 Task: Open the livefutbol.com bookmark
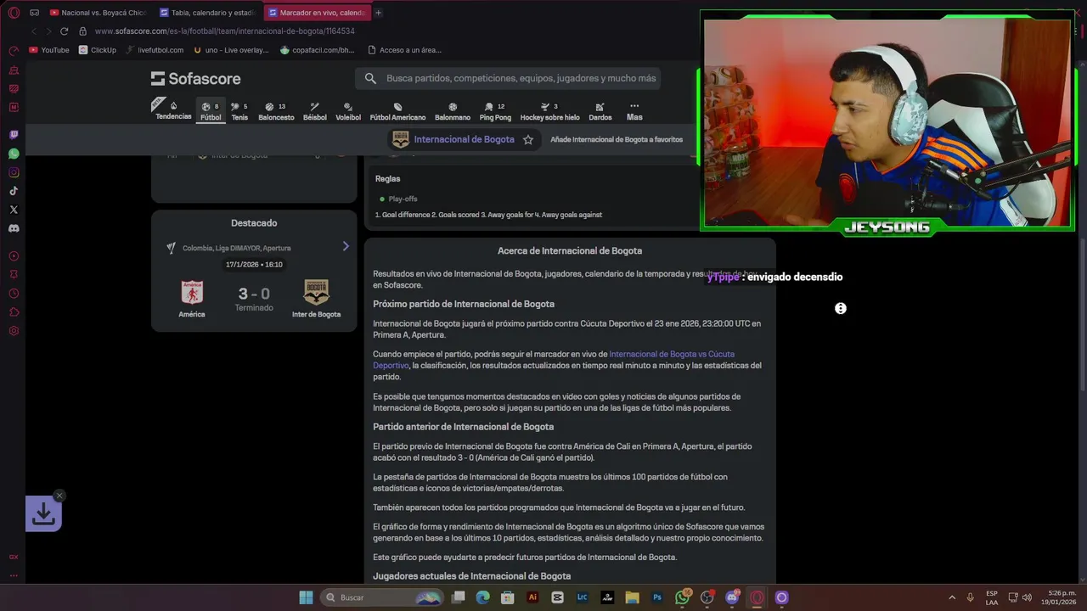tap(155, 50)
